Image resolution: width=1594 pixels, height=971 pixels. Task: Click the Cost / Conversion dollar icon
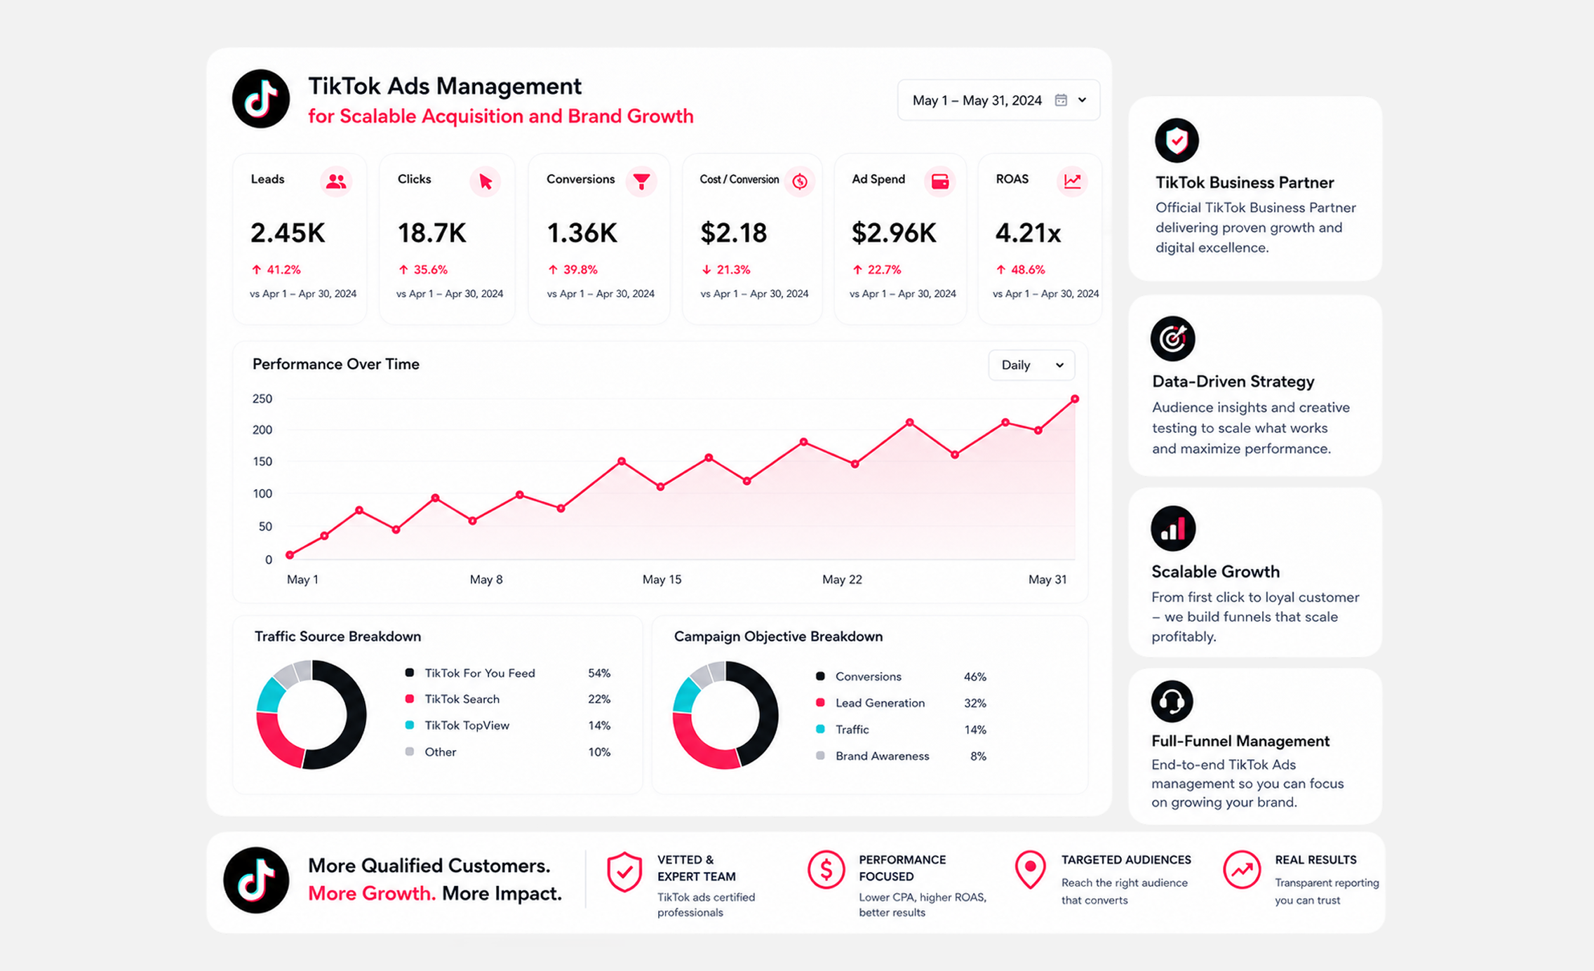coord(800,182)
